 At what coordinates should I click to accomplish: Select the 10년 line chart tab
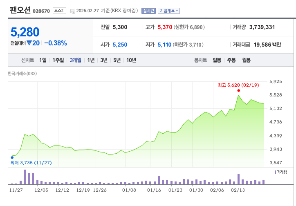131,60
